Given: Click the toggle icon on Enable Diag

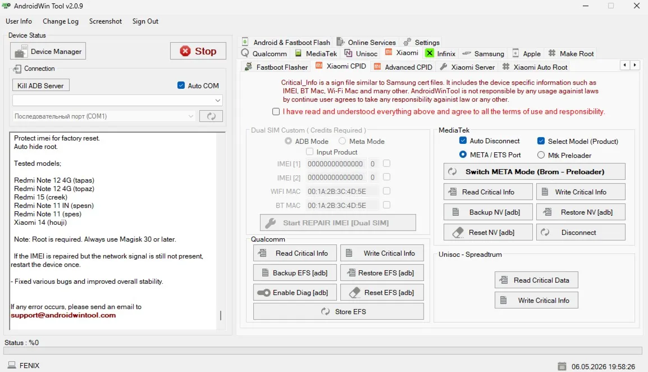Looking at the screenshot, I should pyautogui.click(x=264, y=293).
